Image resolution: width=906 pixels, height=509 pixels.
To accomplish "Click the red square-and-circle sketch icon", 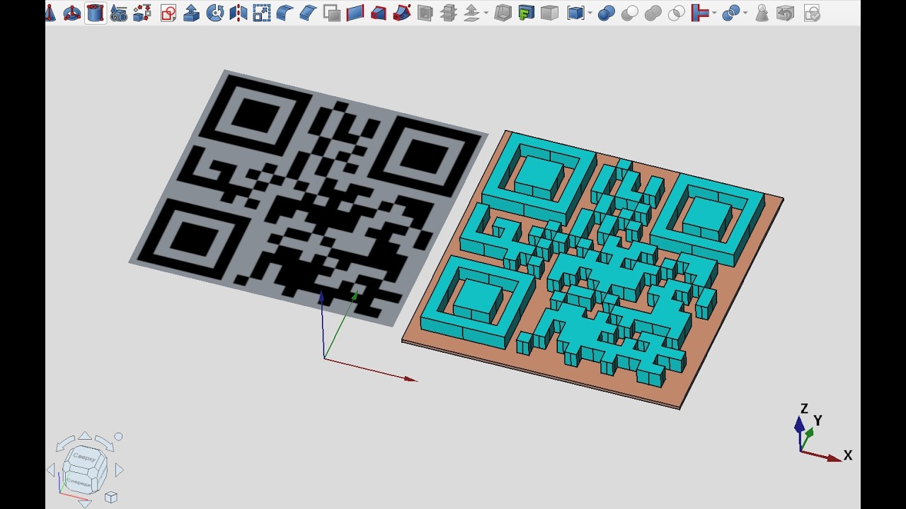I will 168,13.
